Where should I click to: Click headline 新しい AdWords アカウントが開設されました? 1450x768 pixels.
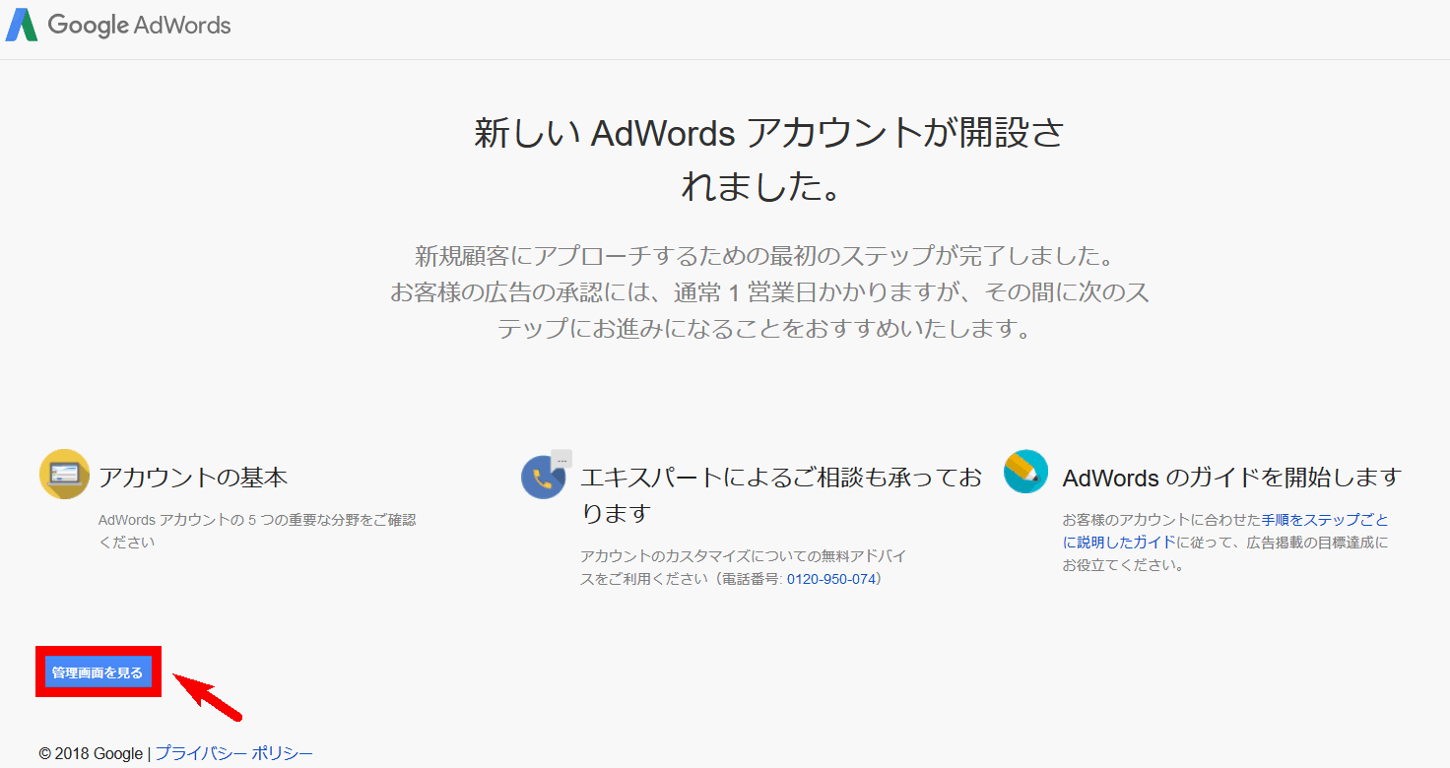(x=769, y=158)
